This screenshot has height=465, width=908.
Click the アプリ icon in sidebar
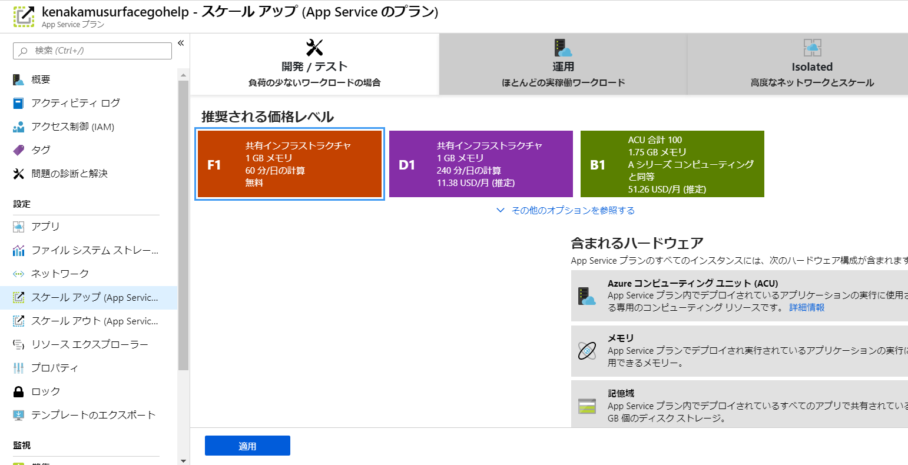(19, 227)
